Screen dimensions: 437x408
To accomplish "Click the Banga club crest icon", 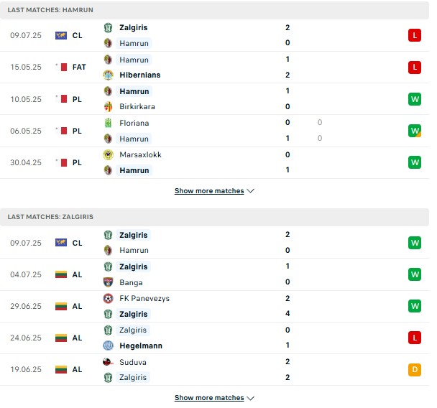I will pyautogui.click(x=108, y=282).
